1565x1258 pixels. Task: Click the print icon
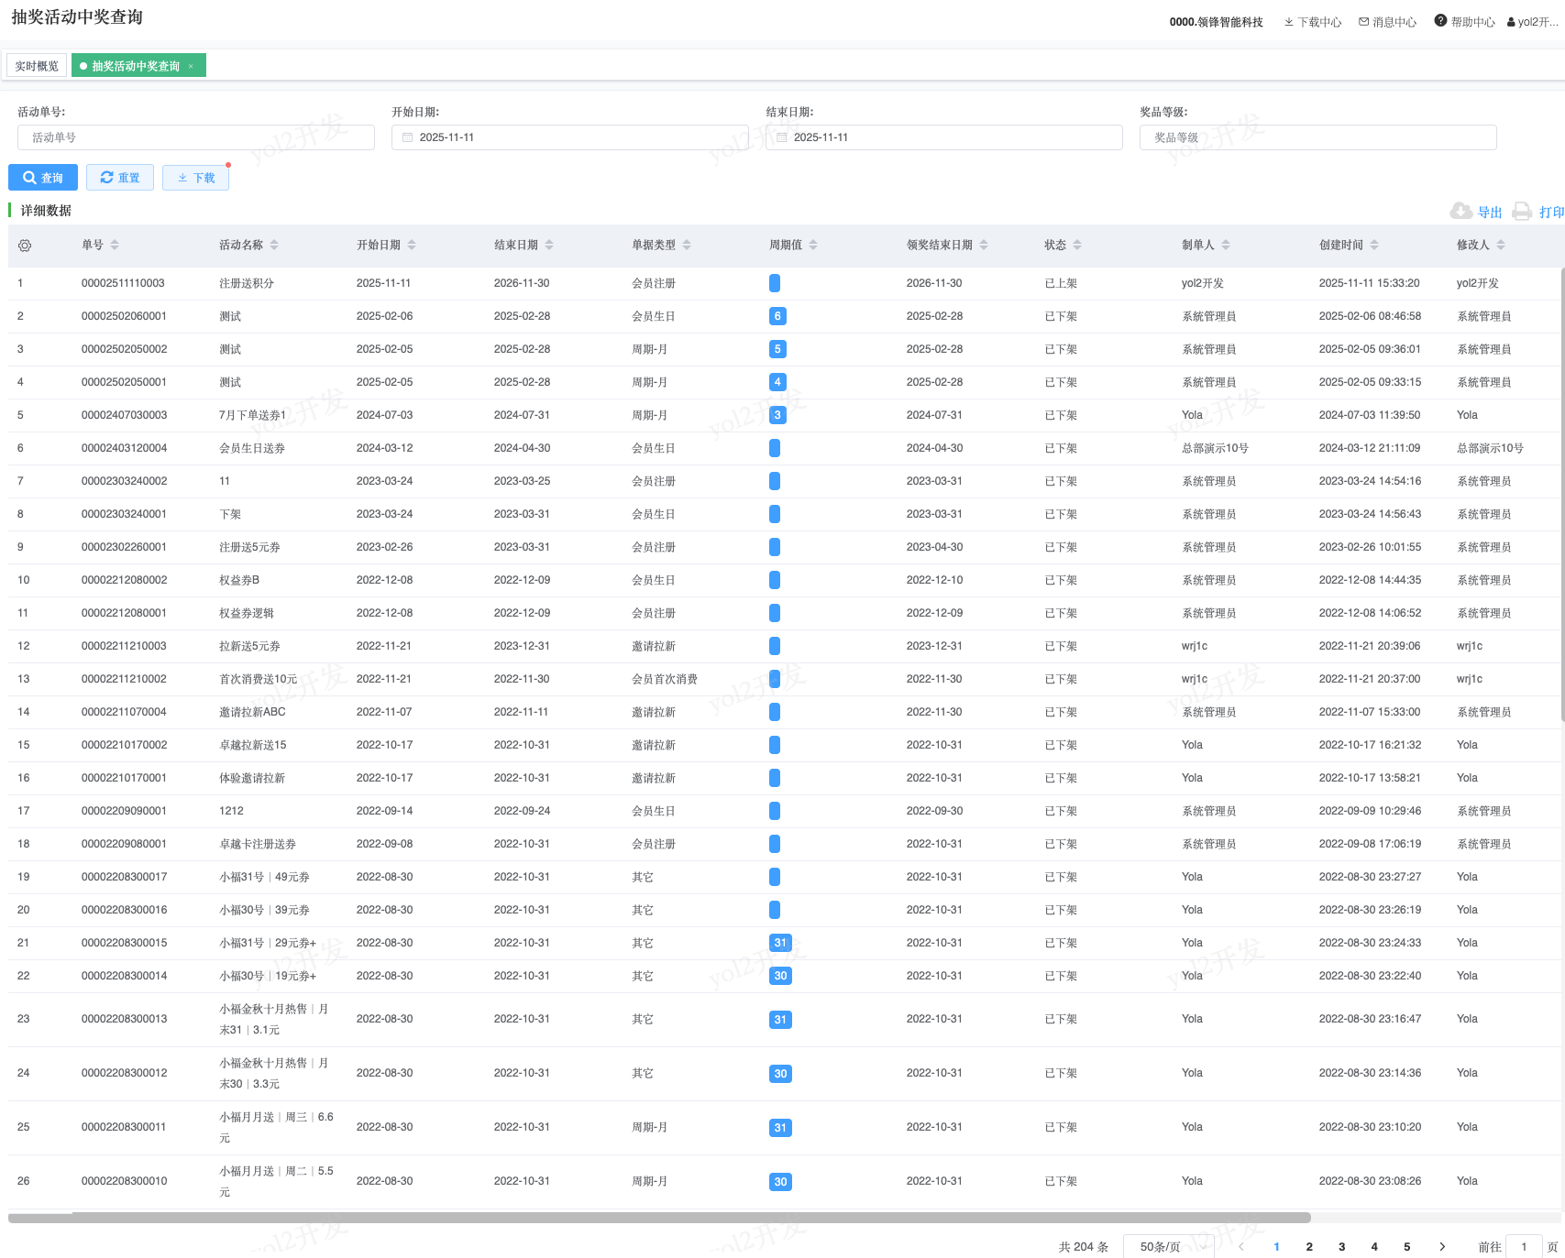click(1522, 212)
